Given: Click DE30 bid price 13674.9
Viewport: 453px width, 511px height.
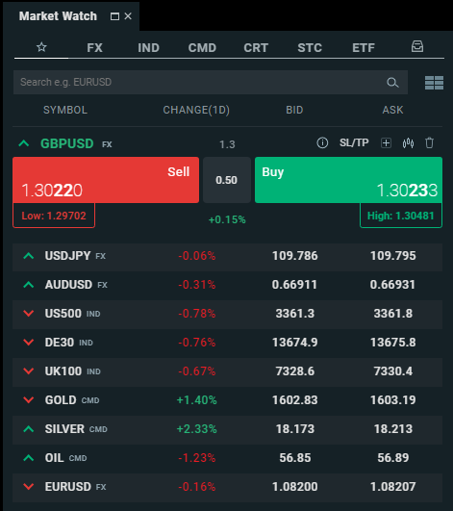Looking at the screenshot, I should [x=295, y=343].
